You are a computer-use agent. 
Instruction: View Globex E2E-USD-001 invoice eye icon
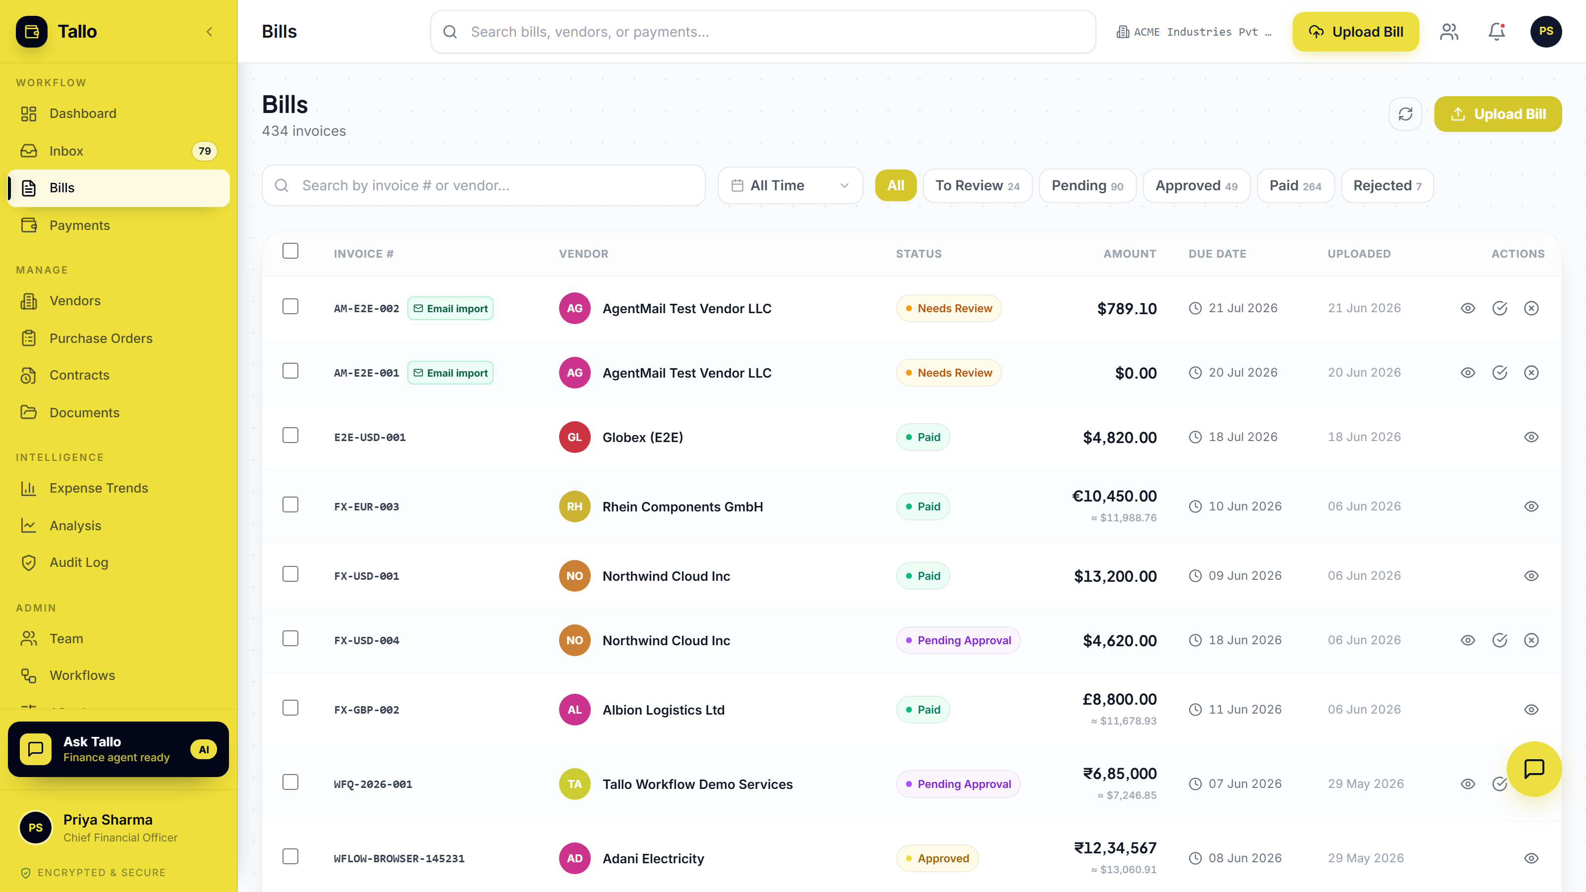(1531, 437)
